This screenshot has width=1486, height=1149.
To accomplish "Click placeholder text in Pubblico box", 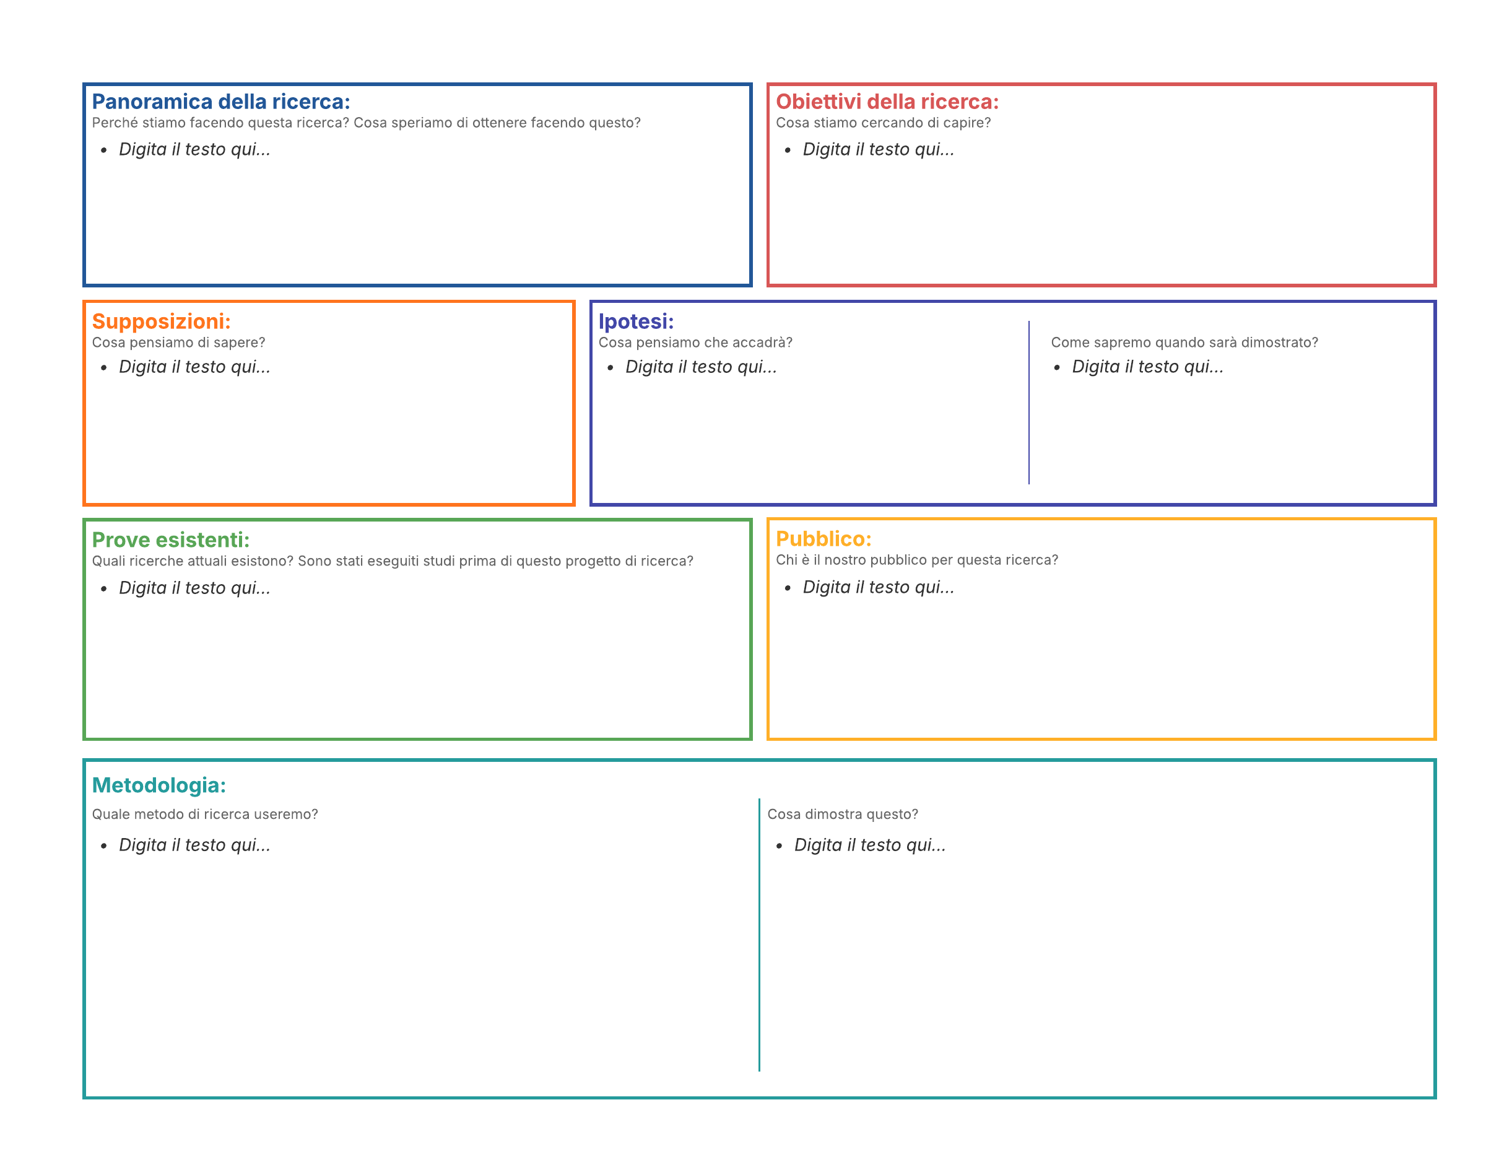I will click(x=878, y=587).
